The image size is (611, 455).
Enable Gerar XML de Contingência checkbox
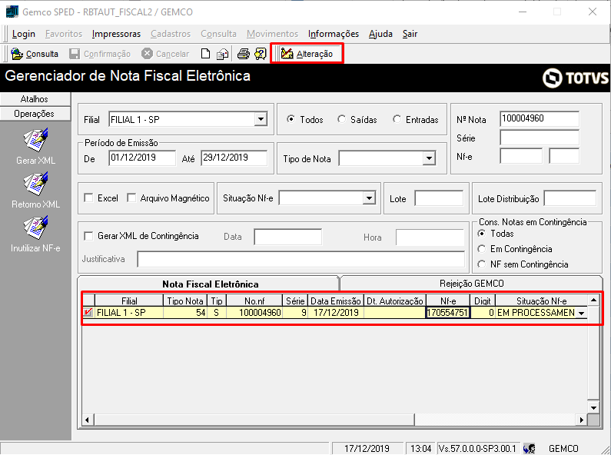tap(89, 236)
